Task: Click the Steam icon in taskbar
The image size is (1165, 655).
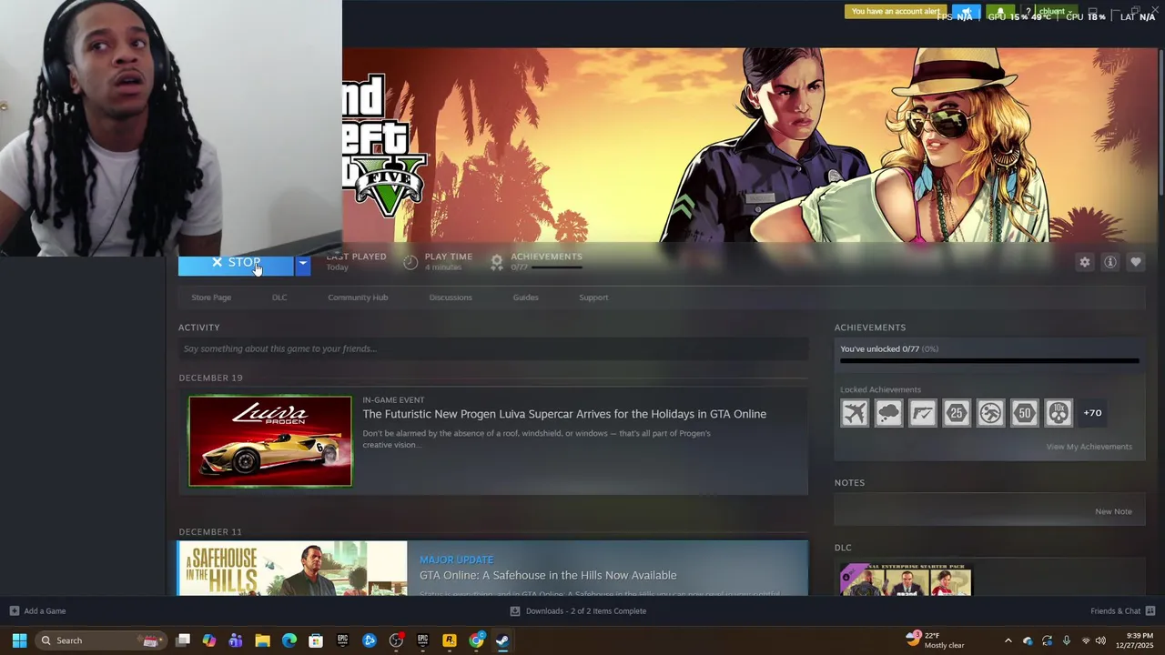Action: click(x=502, y=640)
